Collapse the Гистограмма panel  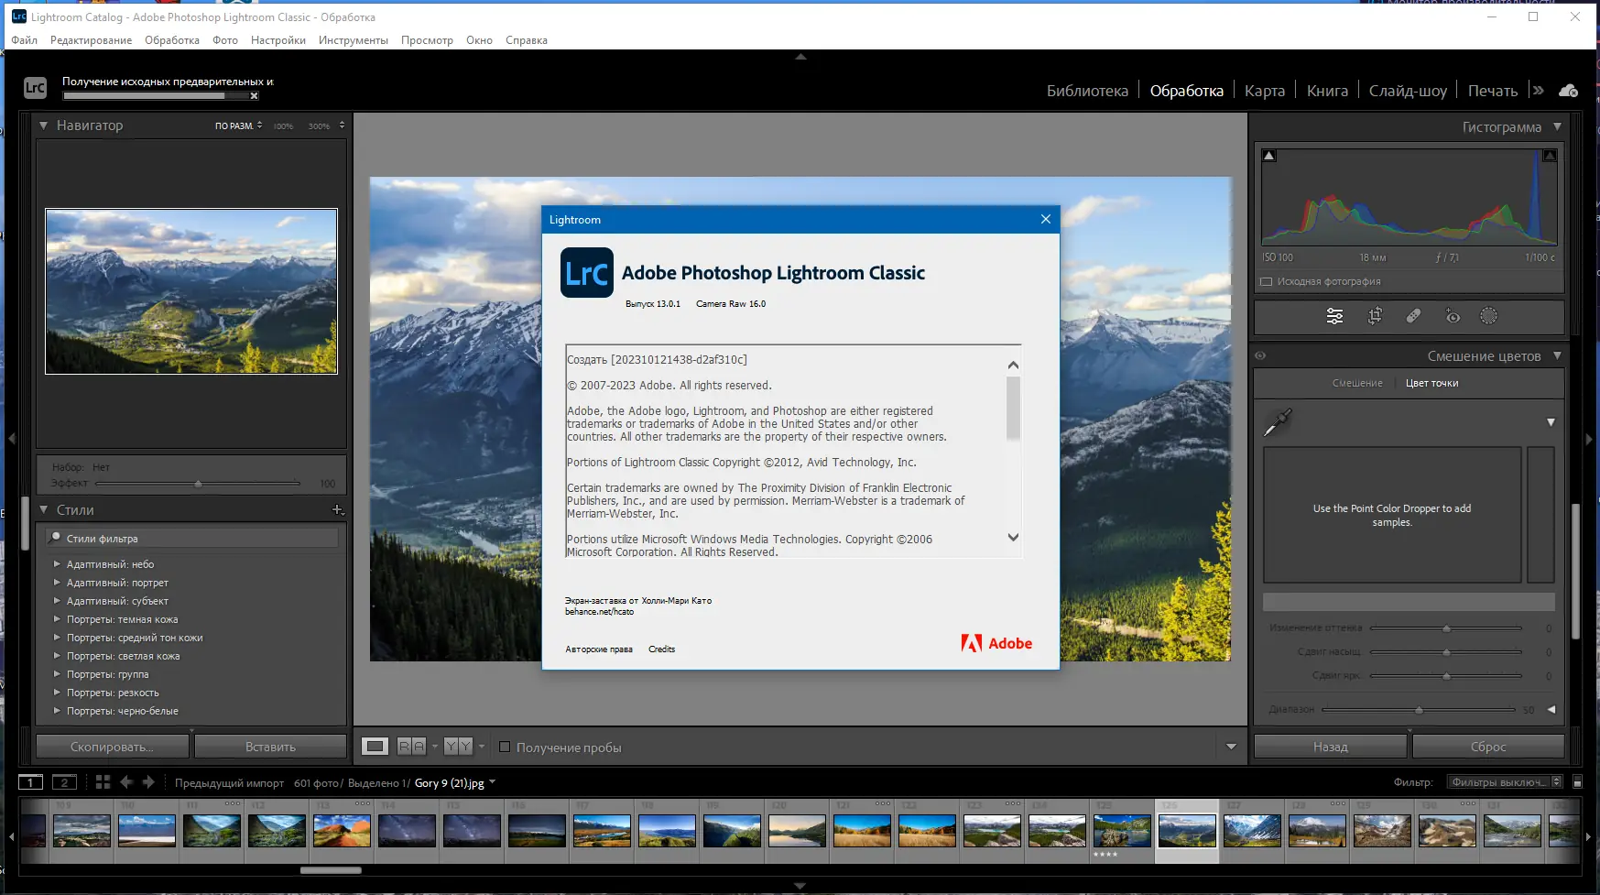click(x=1557, y=126)
